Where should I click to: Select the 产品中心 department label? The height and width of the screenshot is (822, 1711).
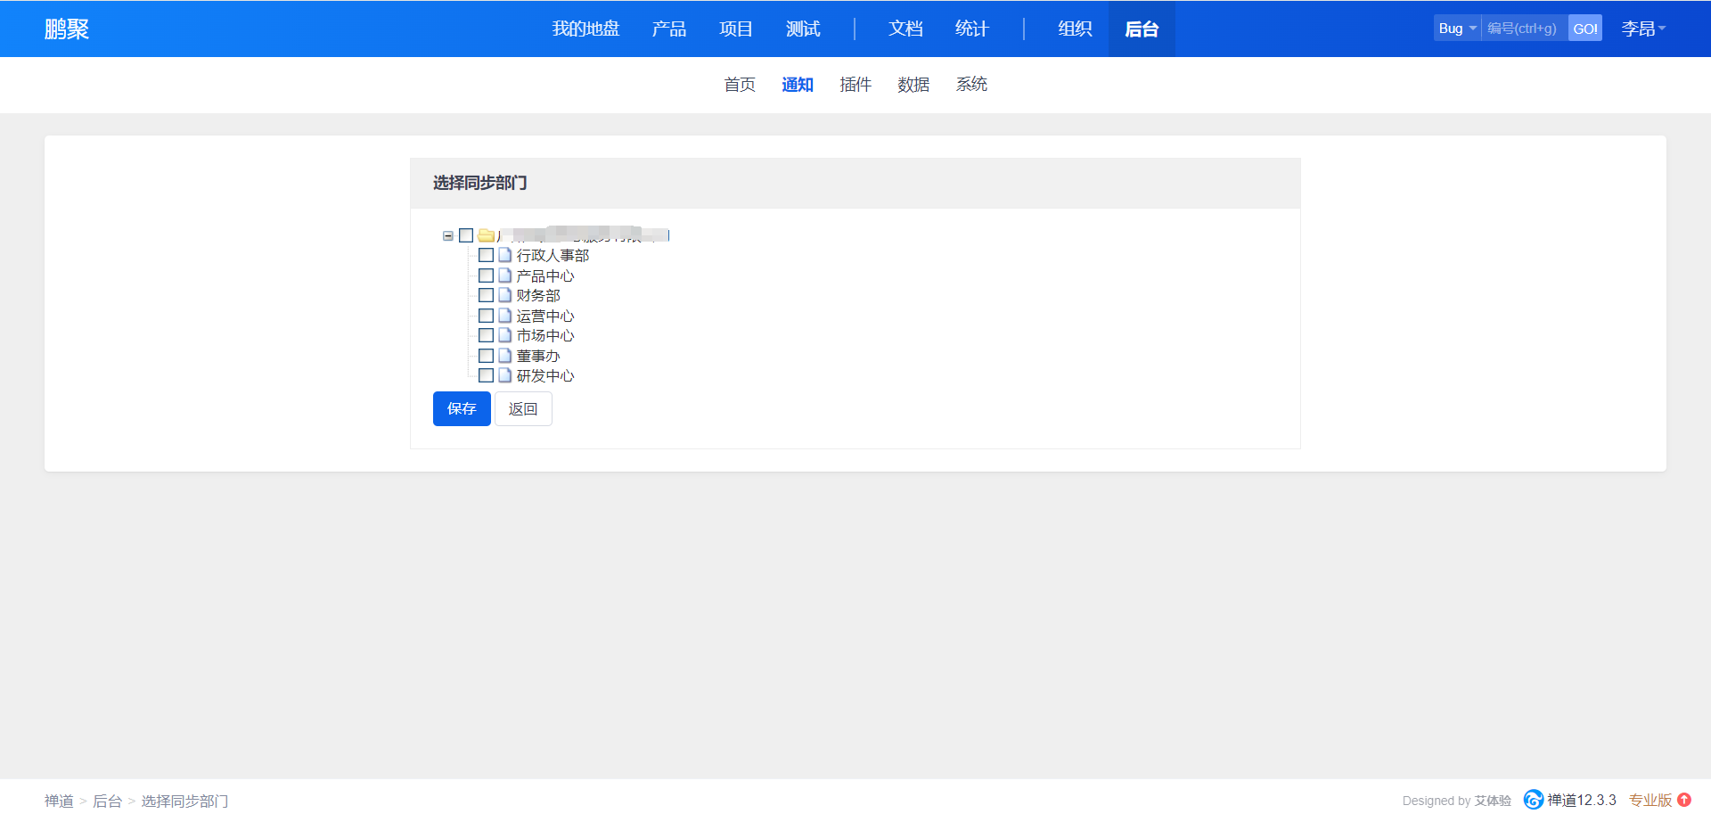click(545, 275)
